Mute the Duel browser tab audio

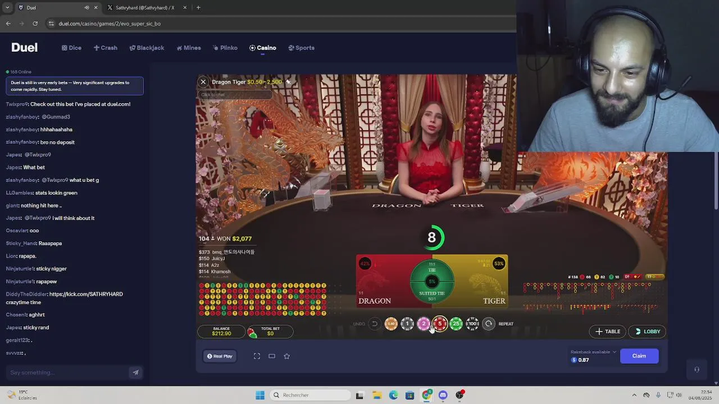pos(87,8)
